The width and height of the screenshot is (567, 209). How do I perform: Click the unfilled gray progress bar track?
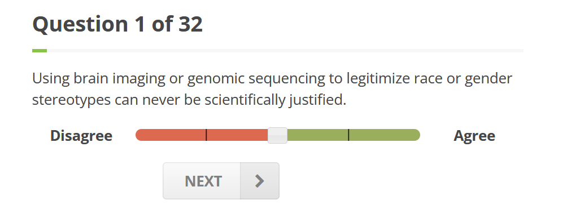285,51
